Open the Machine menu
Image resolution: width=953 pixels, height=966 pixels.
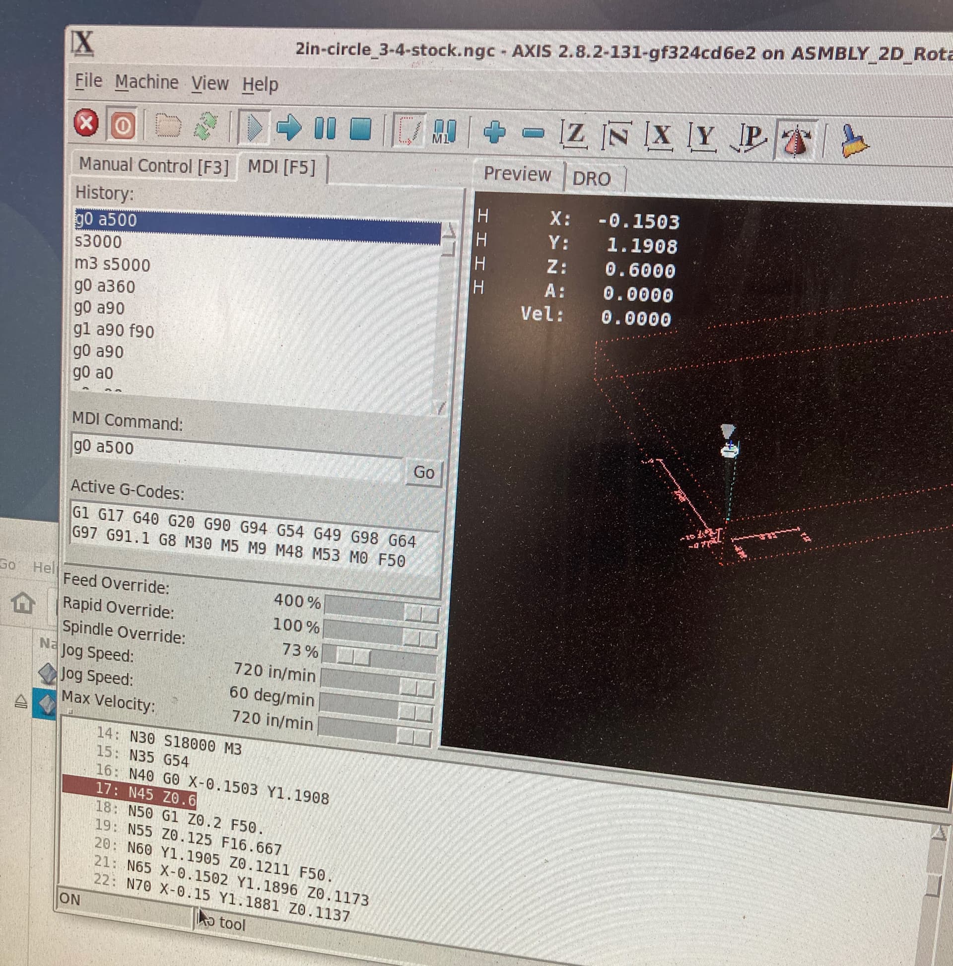[x=146, y=82]
